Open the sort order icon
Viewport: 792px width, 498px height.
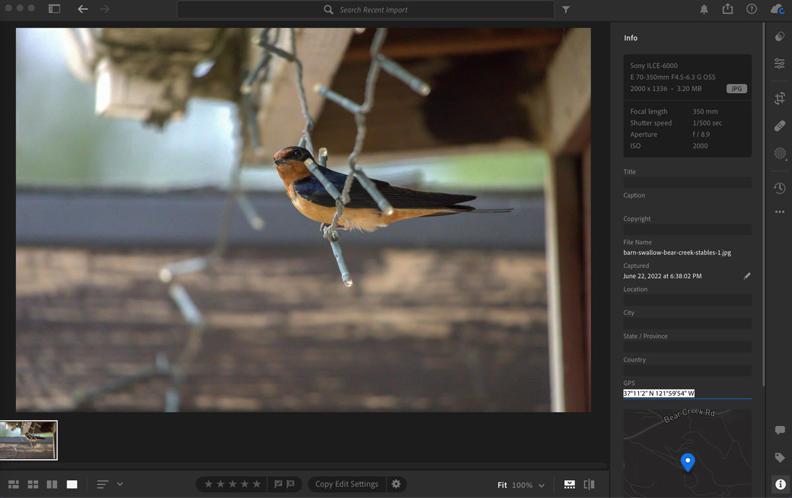point(102,484)
